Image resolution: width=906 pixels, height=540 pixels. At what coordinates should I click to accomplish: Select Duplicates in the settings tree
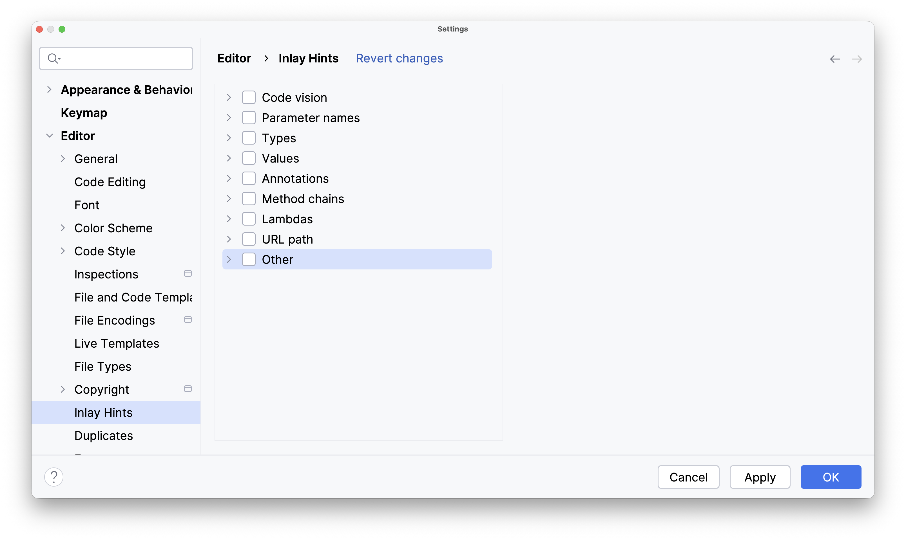tap(103, 436)
